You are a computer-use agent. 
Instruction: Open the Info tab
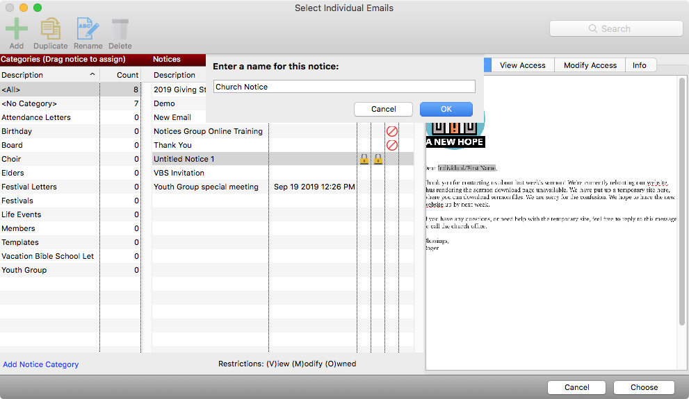coord(639,65)
